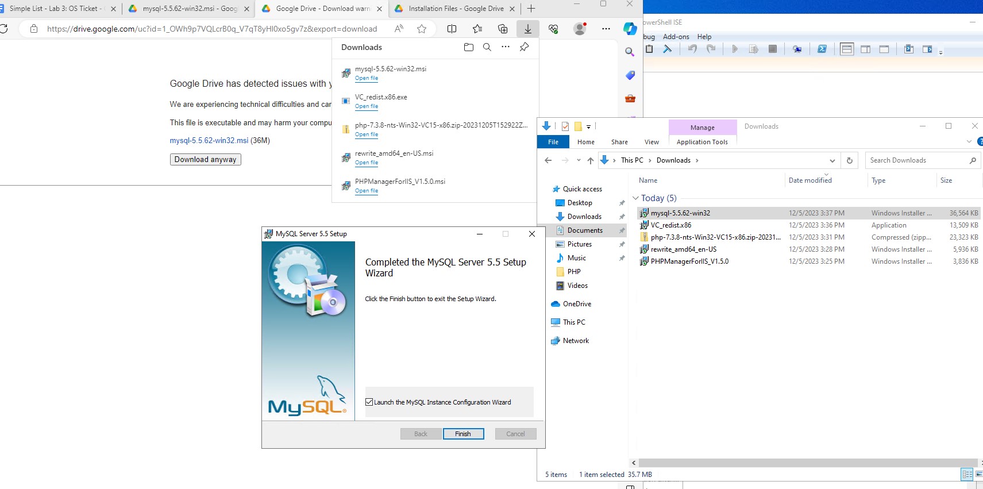Collapse the Today (5) group

pos(635,198)
